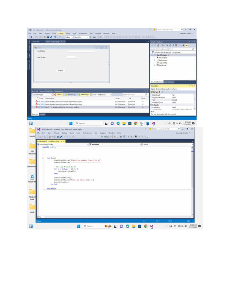The height and width of the screenshot is (307, 230).
Task: Expand the Form1.vb node in Solution Explorer
Action: click(154, 65)
